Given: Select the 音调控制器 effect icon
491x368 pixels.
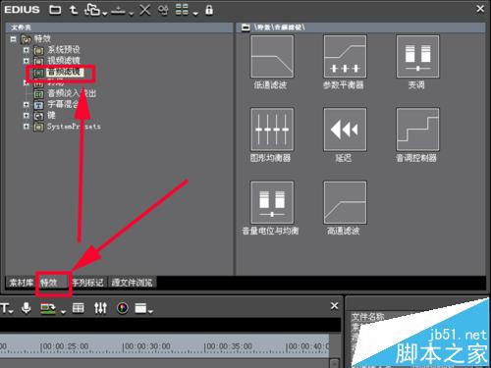Looking at the screenshot, I should point(417,130).
